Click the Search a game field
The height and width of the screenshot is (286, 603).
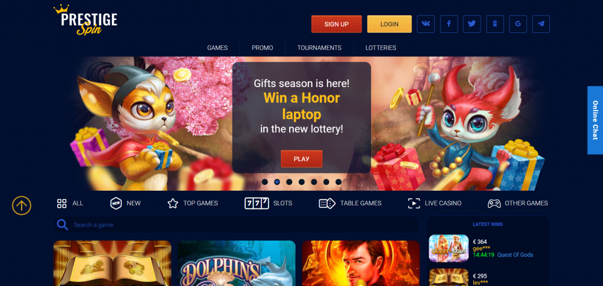pyautogui.click(x=236, y=224)
